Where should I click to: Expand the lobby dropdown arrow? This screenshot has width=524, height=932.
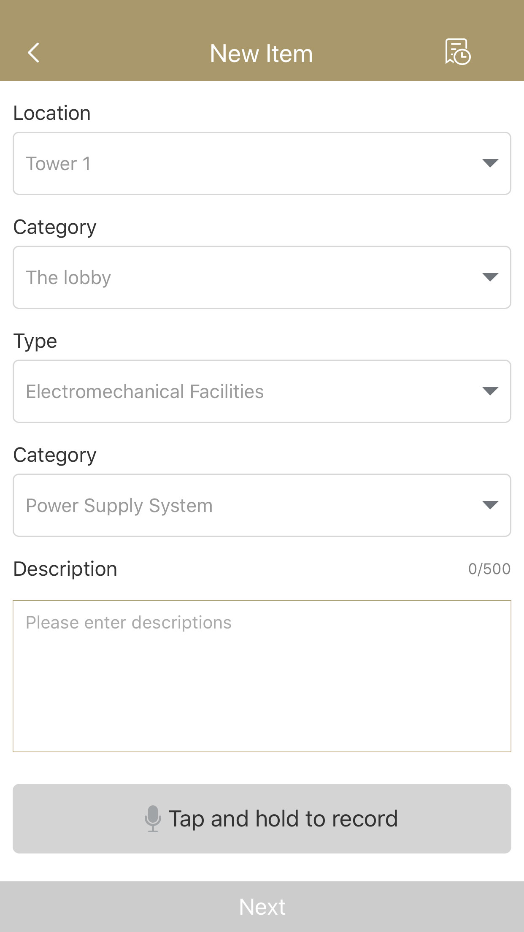(x=490, y=277)
